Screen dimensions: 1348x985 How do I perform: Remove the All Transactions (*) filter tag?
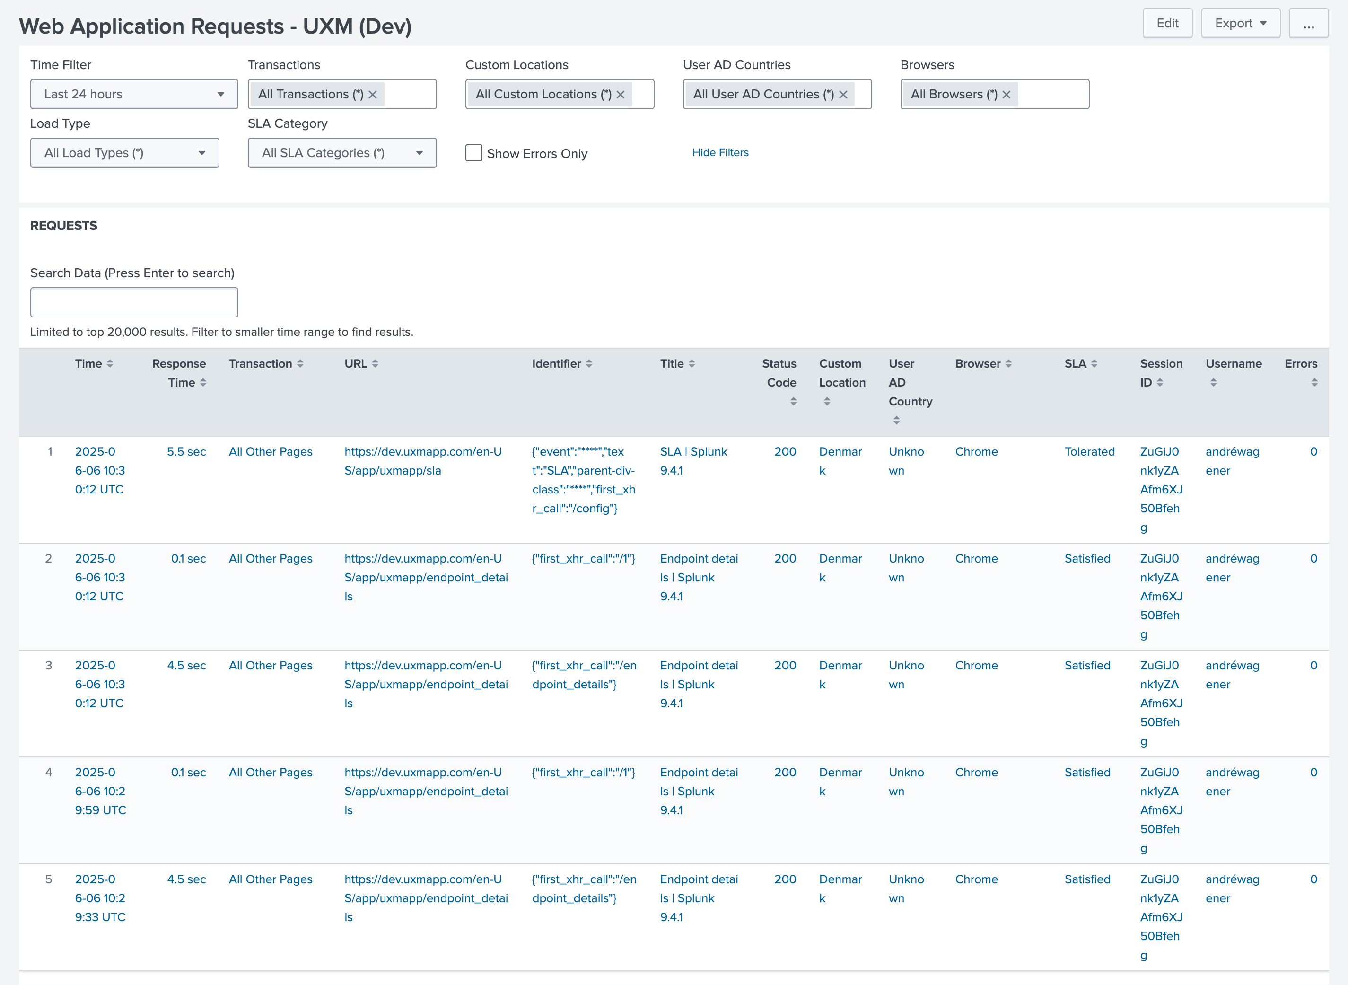click(372, 95)
